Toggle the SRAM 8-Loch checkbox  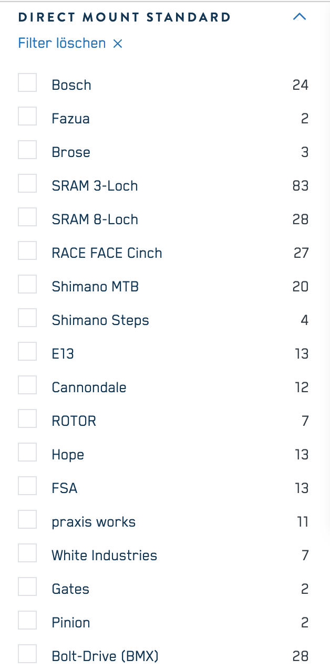27,217
